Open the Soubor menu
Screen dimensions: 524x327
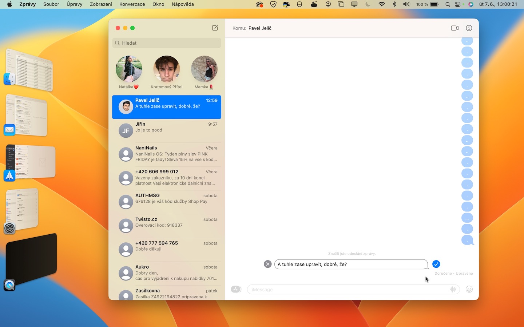51,4
